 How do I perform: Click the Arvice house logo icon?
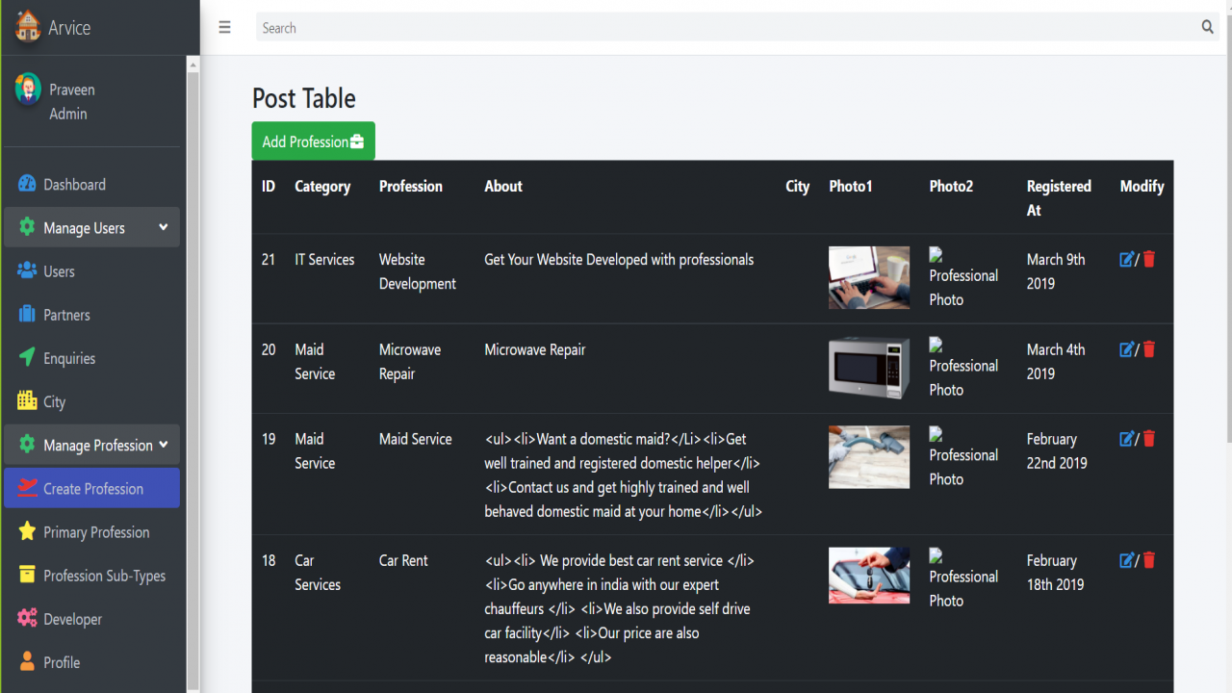(28, 27)
